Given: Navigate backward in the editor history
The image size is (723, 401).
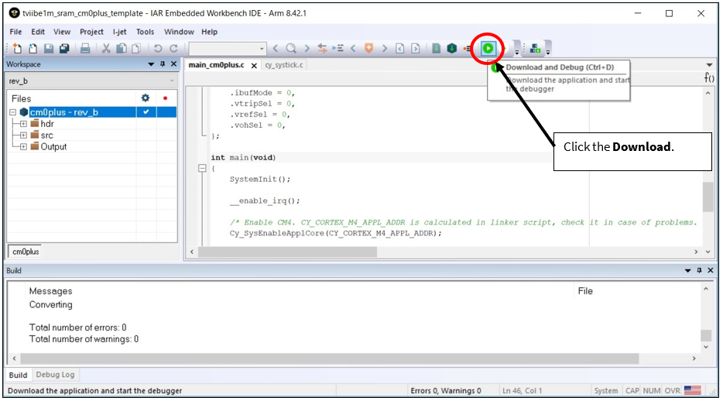Looking at the screenshot, I should (400, 49).
